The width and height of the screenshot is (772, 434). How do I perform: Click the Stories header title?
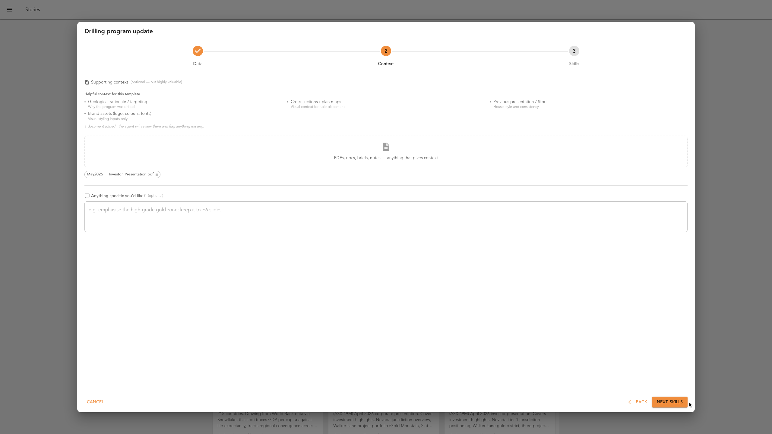click(x=33, y=10)
